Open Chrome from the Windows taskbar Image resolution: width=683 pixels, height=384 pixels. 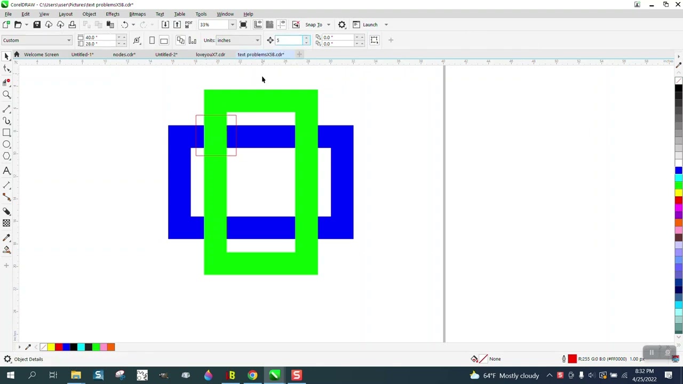[252, 375]
